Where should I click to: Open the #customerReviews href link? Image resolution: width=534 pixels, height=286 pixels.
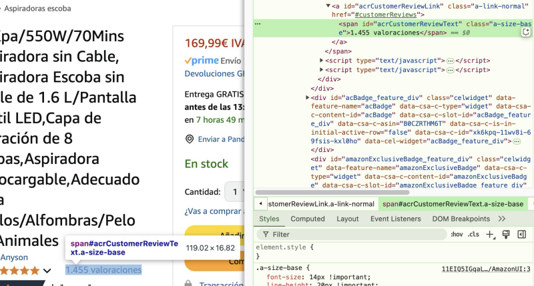coord(386,15)
